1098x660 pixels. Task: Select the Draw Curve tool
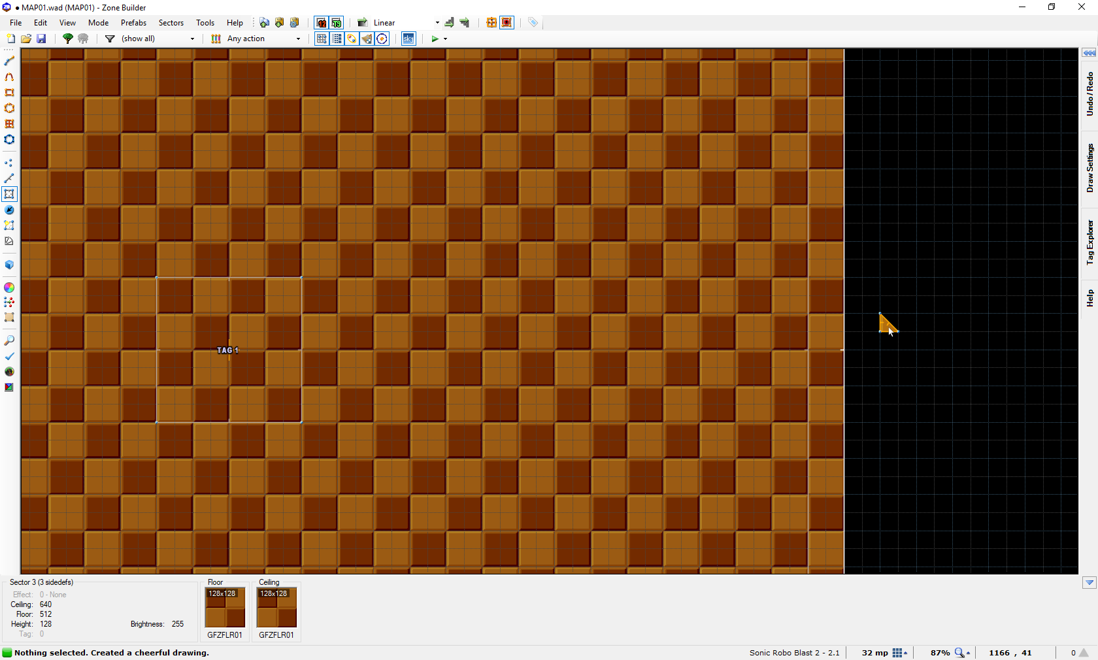pyautogui.click(x=9, y=76)
